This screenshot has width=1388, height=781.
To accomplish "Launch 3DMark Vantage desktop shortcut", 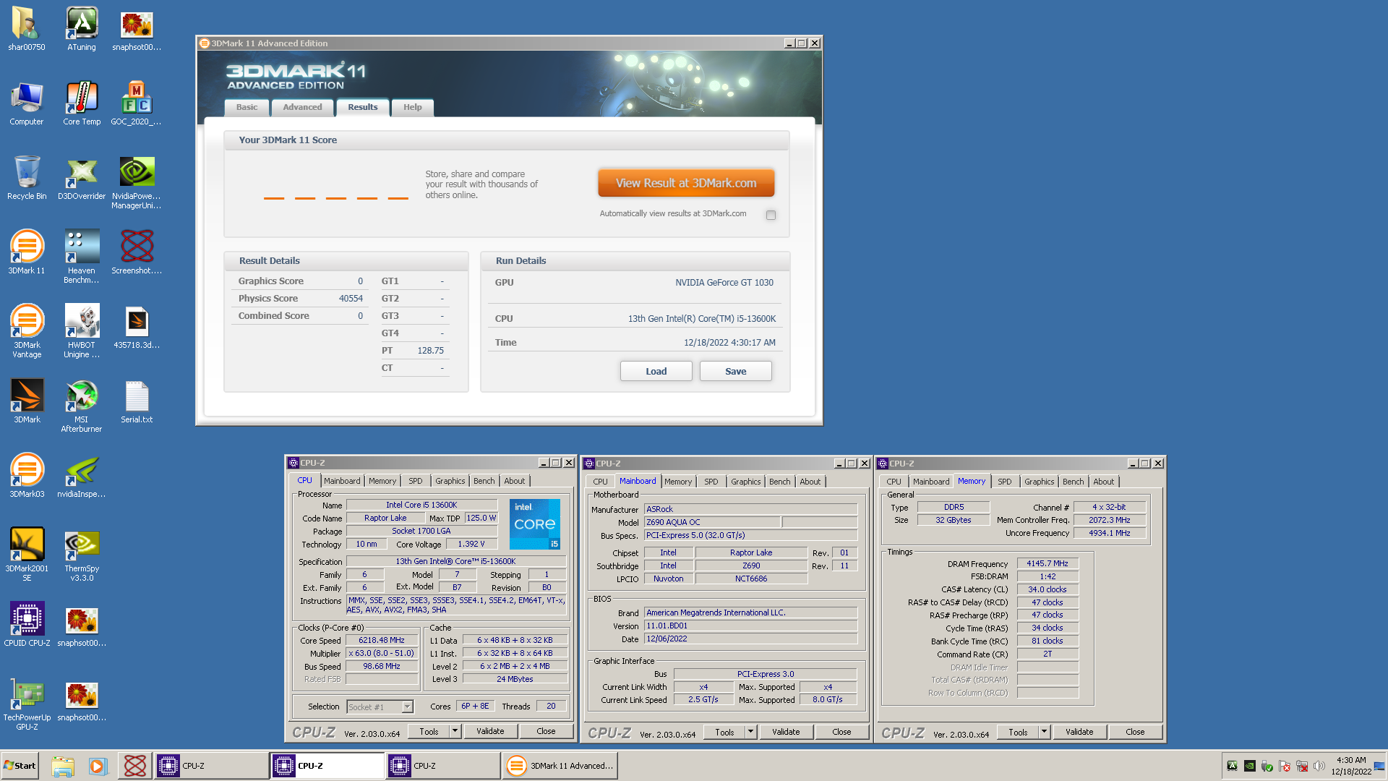I will [27, 331].
